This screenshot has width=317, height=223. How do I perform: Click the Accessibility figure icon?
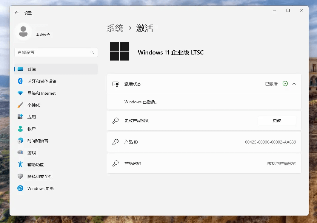coord(20,164)
